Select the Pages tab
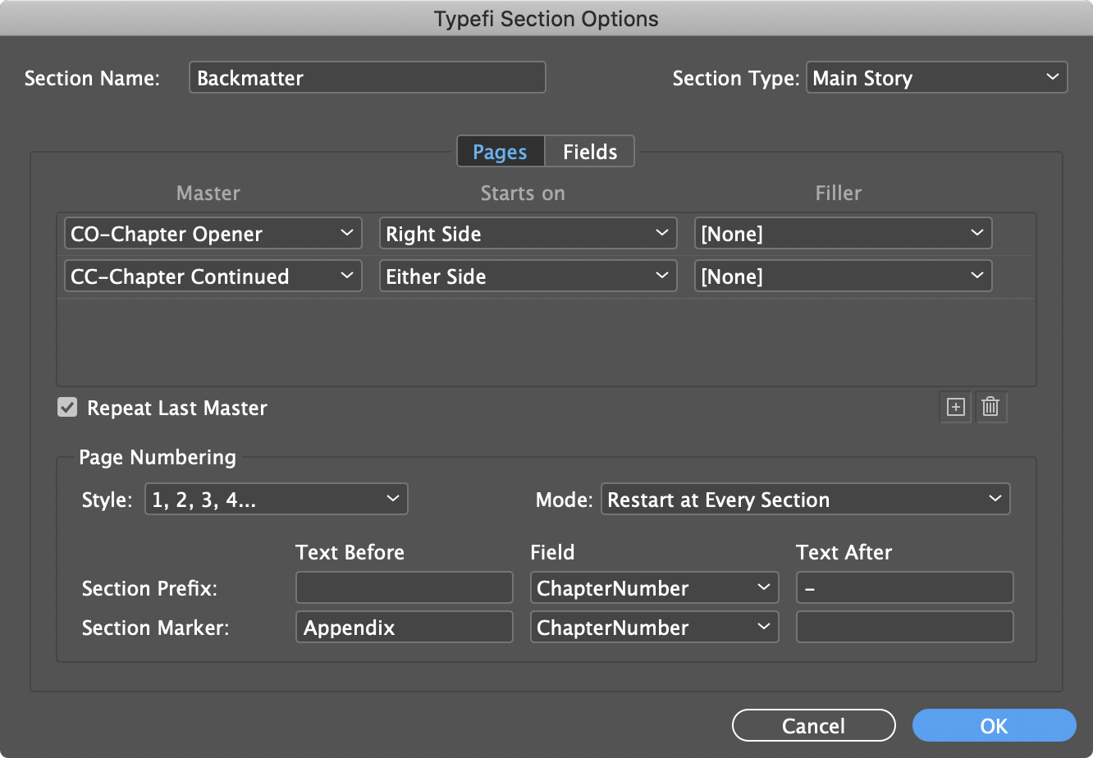 click(x=500, y=152)
